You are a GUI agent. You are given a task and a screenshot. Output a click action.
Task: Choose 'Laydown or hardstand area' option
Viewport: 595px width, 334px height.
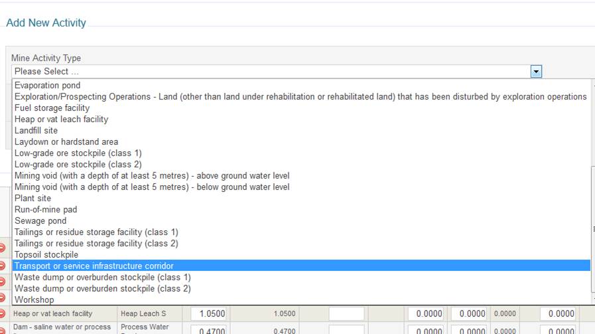coord(66,142)
